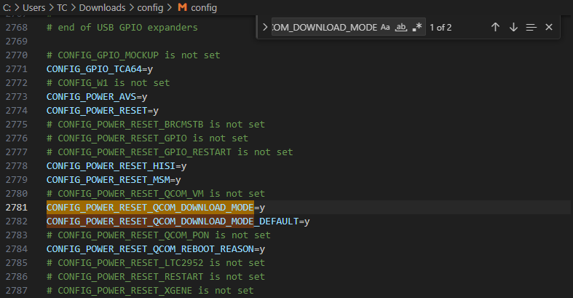The image size is (573, 298).
Task: Click breadcrumb drive C:
Action: [x=7, y=8]
